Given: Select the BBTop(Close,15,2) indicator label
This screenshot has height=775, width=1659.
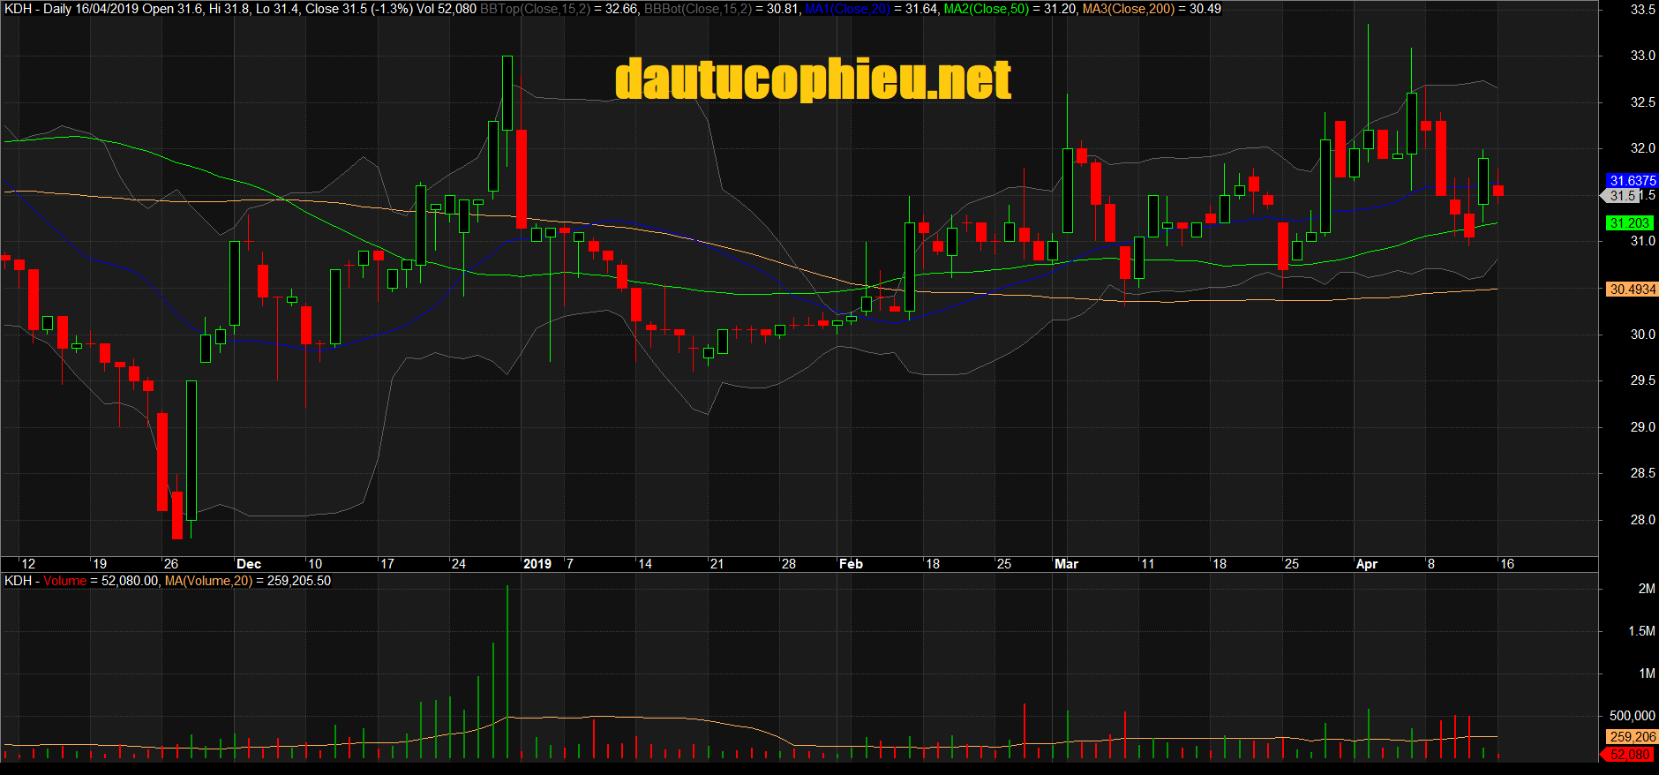Looking at the screenshot, I should [535, 9].
